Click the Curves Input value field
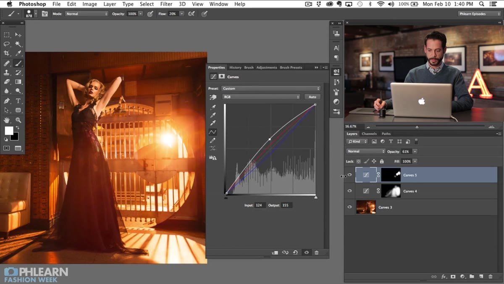 (x=260, y=205)
